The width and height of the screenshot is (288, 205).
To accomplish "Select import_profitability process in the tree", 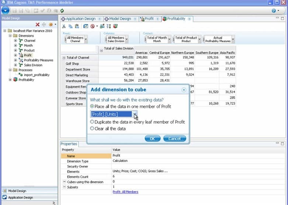I will point(36,75).
